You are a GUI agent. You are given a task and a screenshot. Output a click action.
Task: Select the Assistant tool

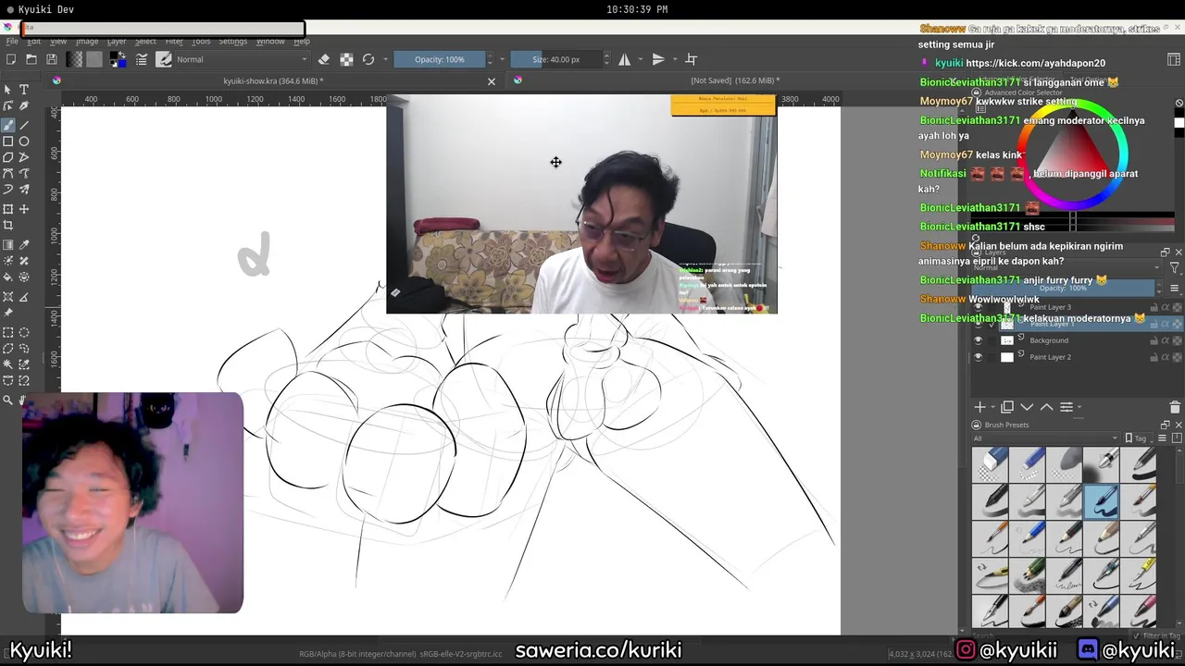tap(8, 297)
